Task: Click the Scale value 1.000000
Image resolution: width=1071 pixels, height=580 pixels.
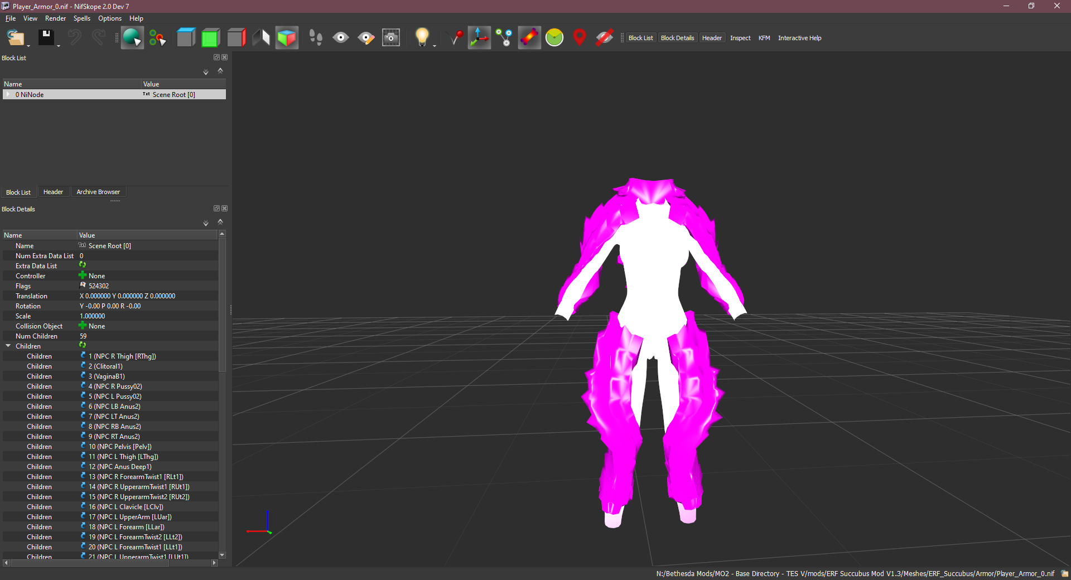Action: (x=93, y=316)
